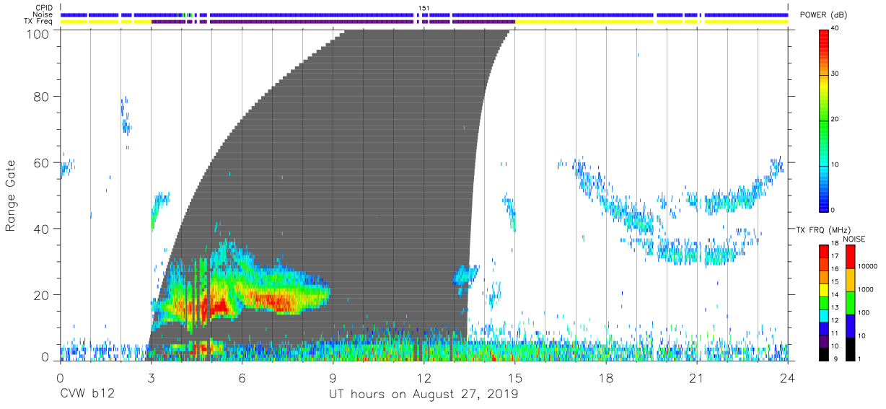Click the 'NOISE' legend title
This screenshot has width=886, height=409.
tap(854, 239)
